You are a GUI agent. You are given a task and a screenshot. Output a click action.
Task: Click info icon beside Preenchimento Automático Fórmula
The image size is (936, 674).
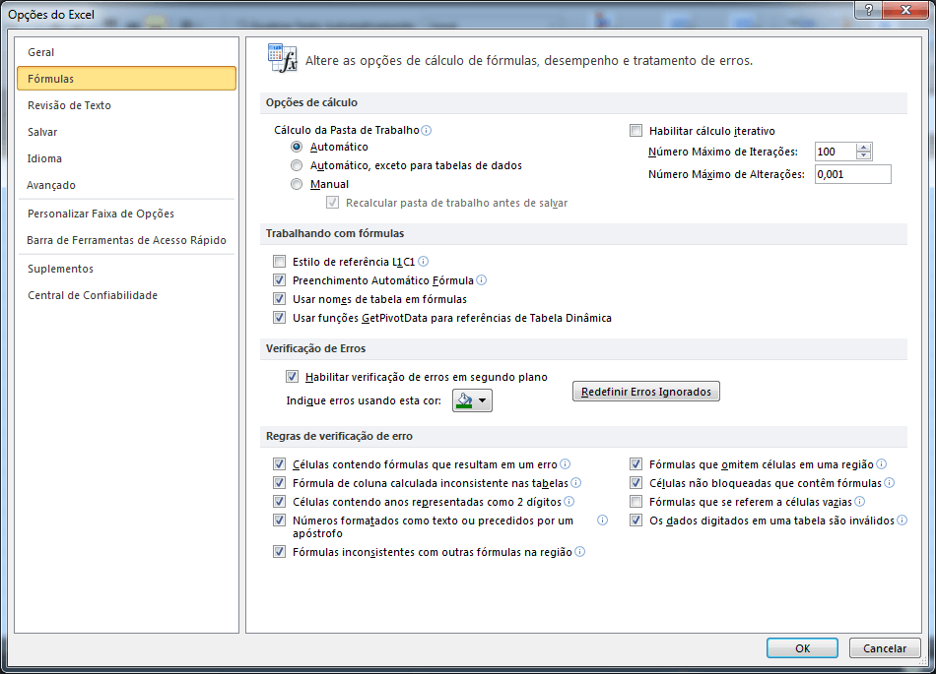[484, 280]
